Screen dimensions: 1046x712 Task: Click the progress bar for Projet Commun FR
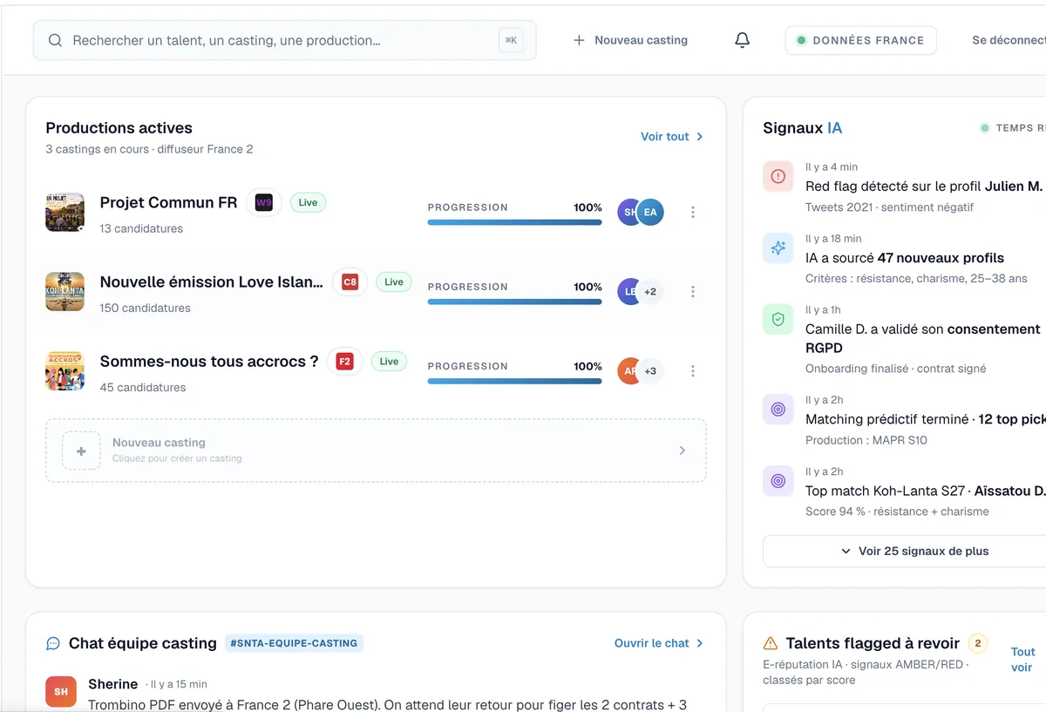[514, 222]
